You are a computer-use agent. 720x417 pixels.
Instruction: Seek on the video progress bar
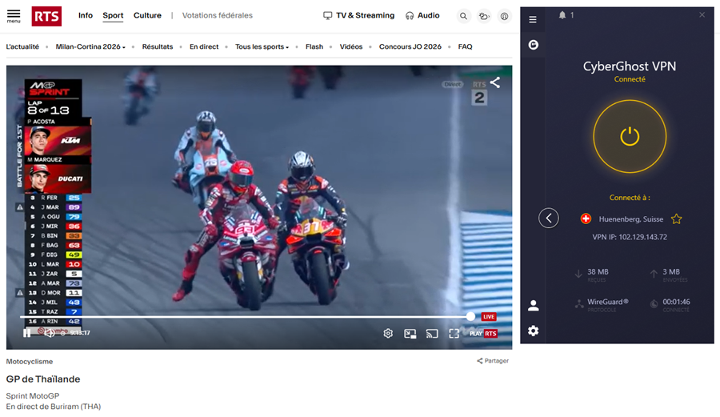(x=246, y=316)
